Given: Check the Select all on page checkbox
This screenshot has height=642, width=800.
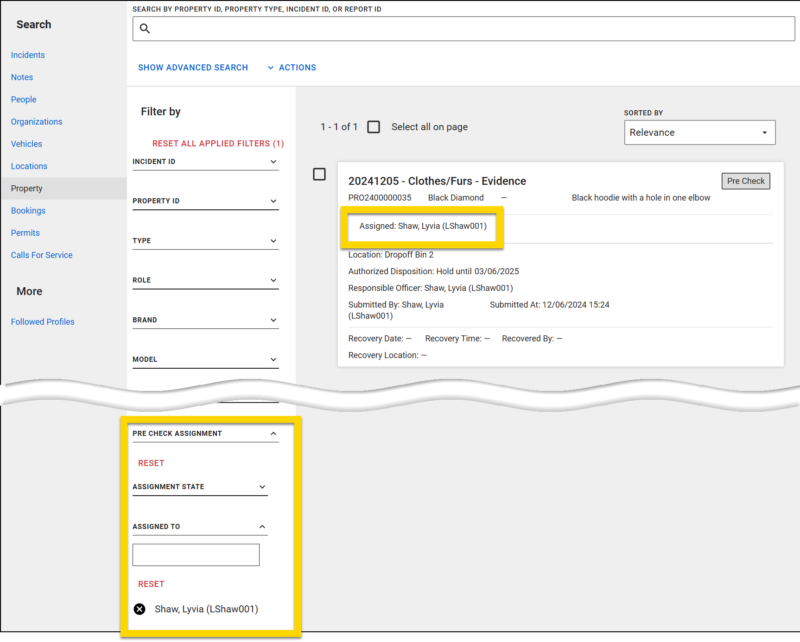Looking at the screenshot, I should coord(374,127).
